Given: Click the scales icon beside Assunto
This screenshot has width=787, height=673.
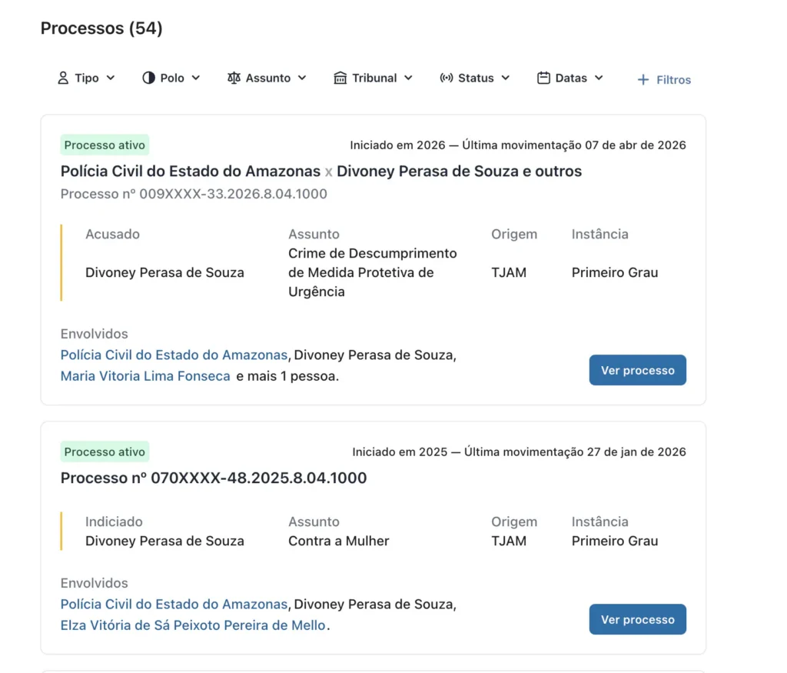Looking at the screenshot, I should coord(234,78).
